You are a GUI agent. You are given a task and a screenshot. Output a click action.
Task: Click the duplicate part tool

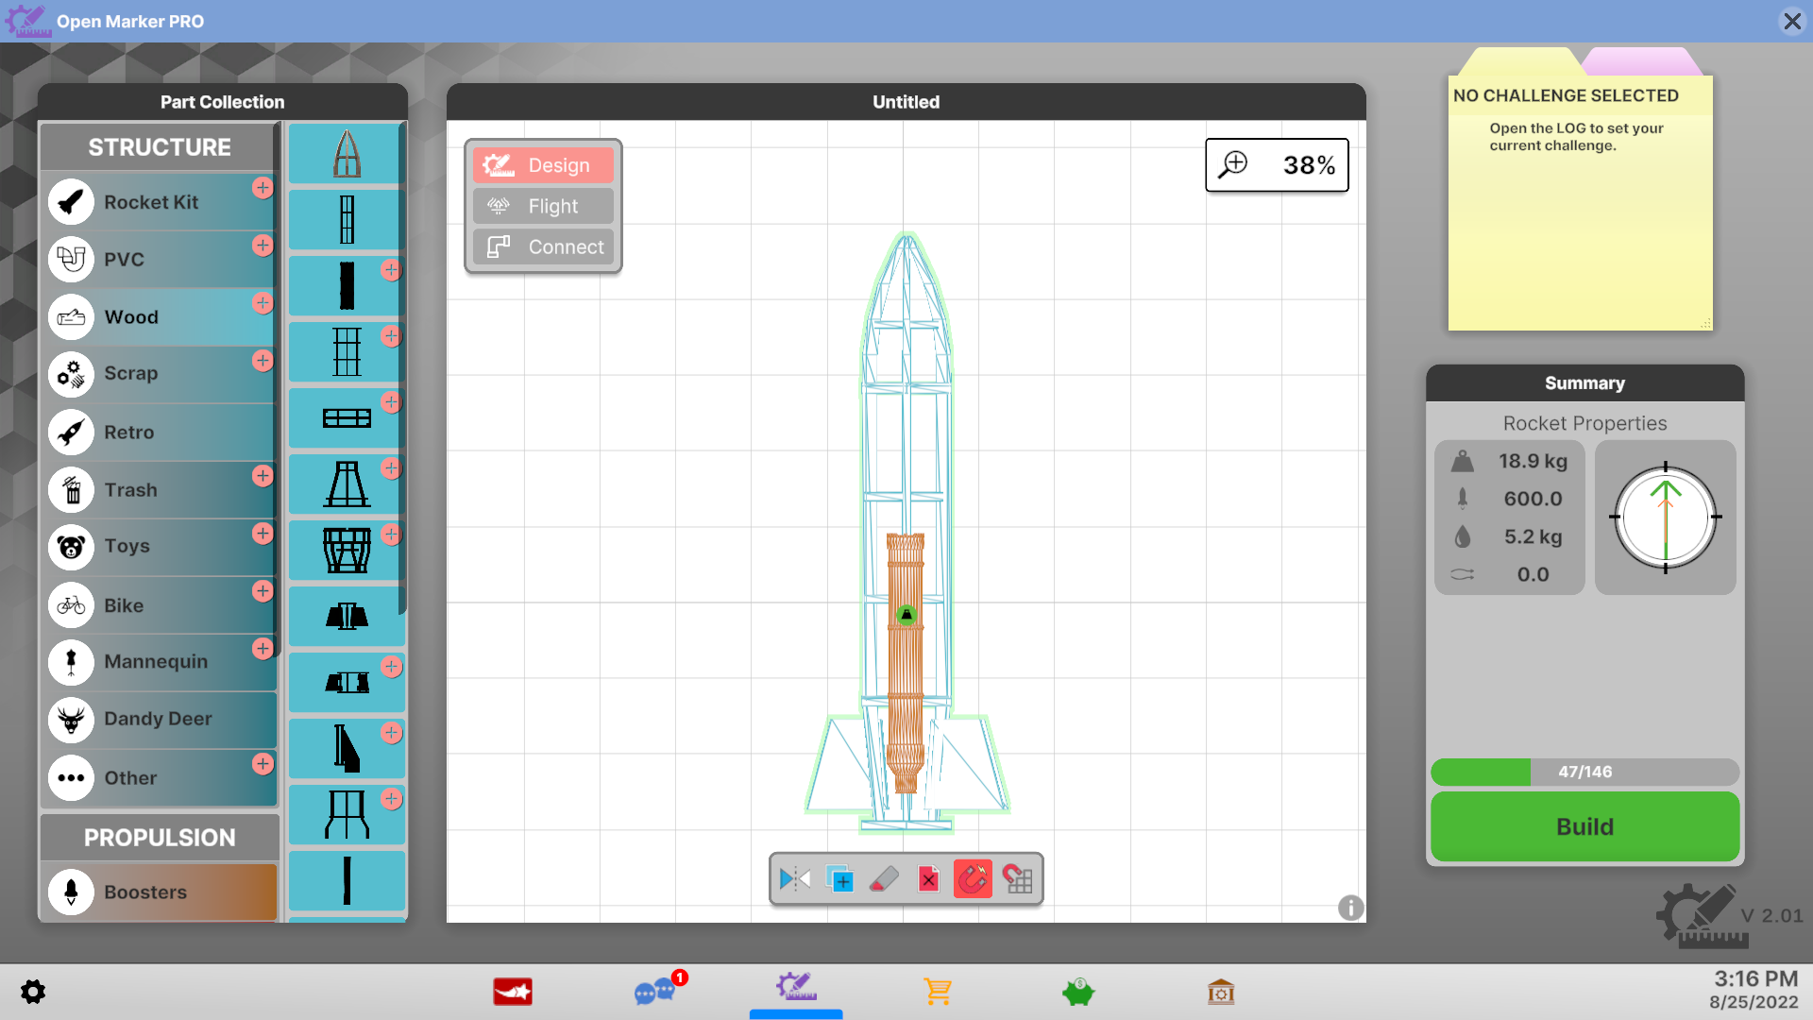(x=839, y=879)
